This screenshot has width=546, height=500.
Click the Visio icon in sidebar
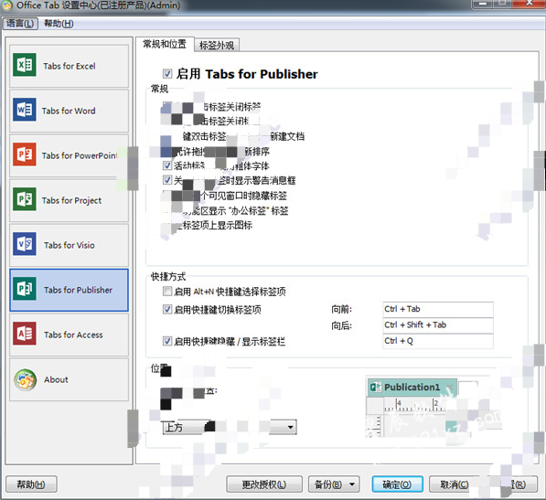tap(25, 244)
